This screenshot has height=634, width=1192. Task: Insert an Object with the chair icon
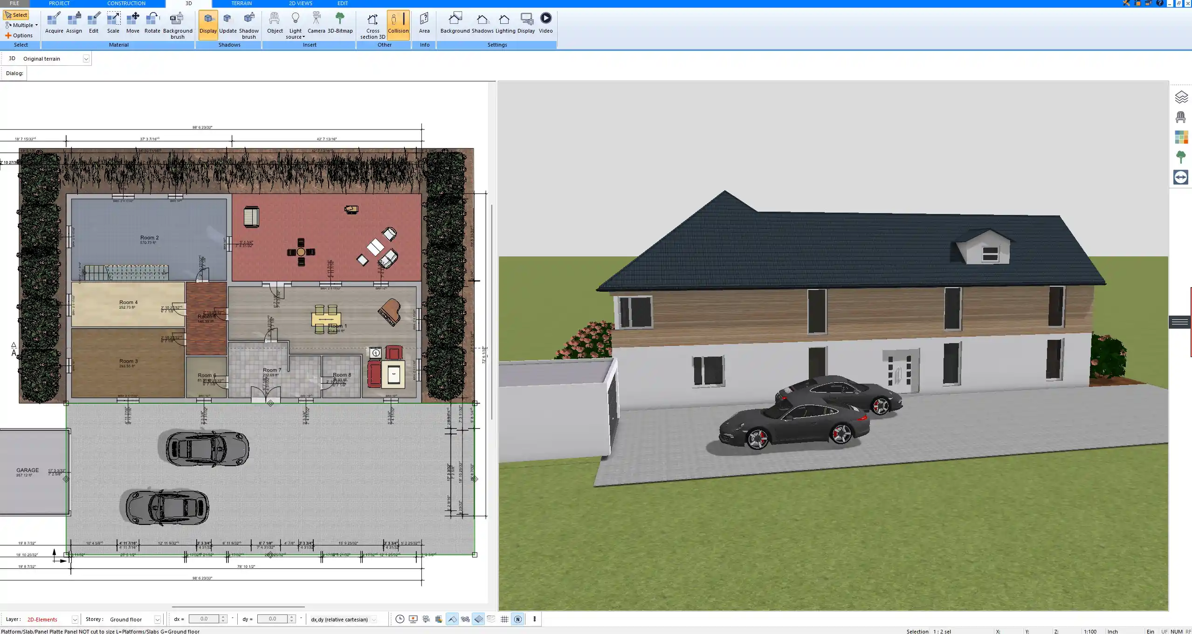pos(275,23)
